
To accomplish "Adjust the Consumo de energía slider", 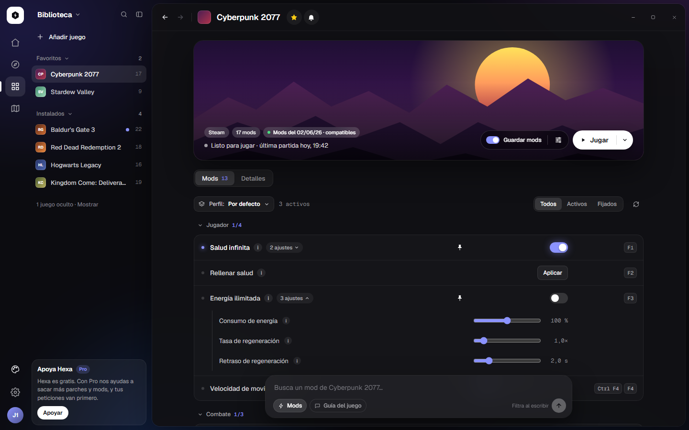I will tap(507, 321).
